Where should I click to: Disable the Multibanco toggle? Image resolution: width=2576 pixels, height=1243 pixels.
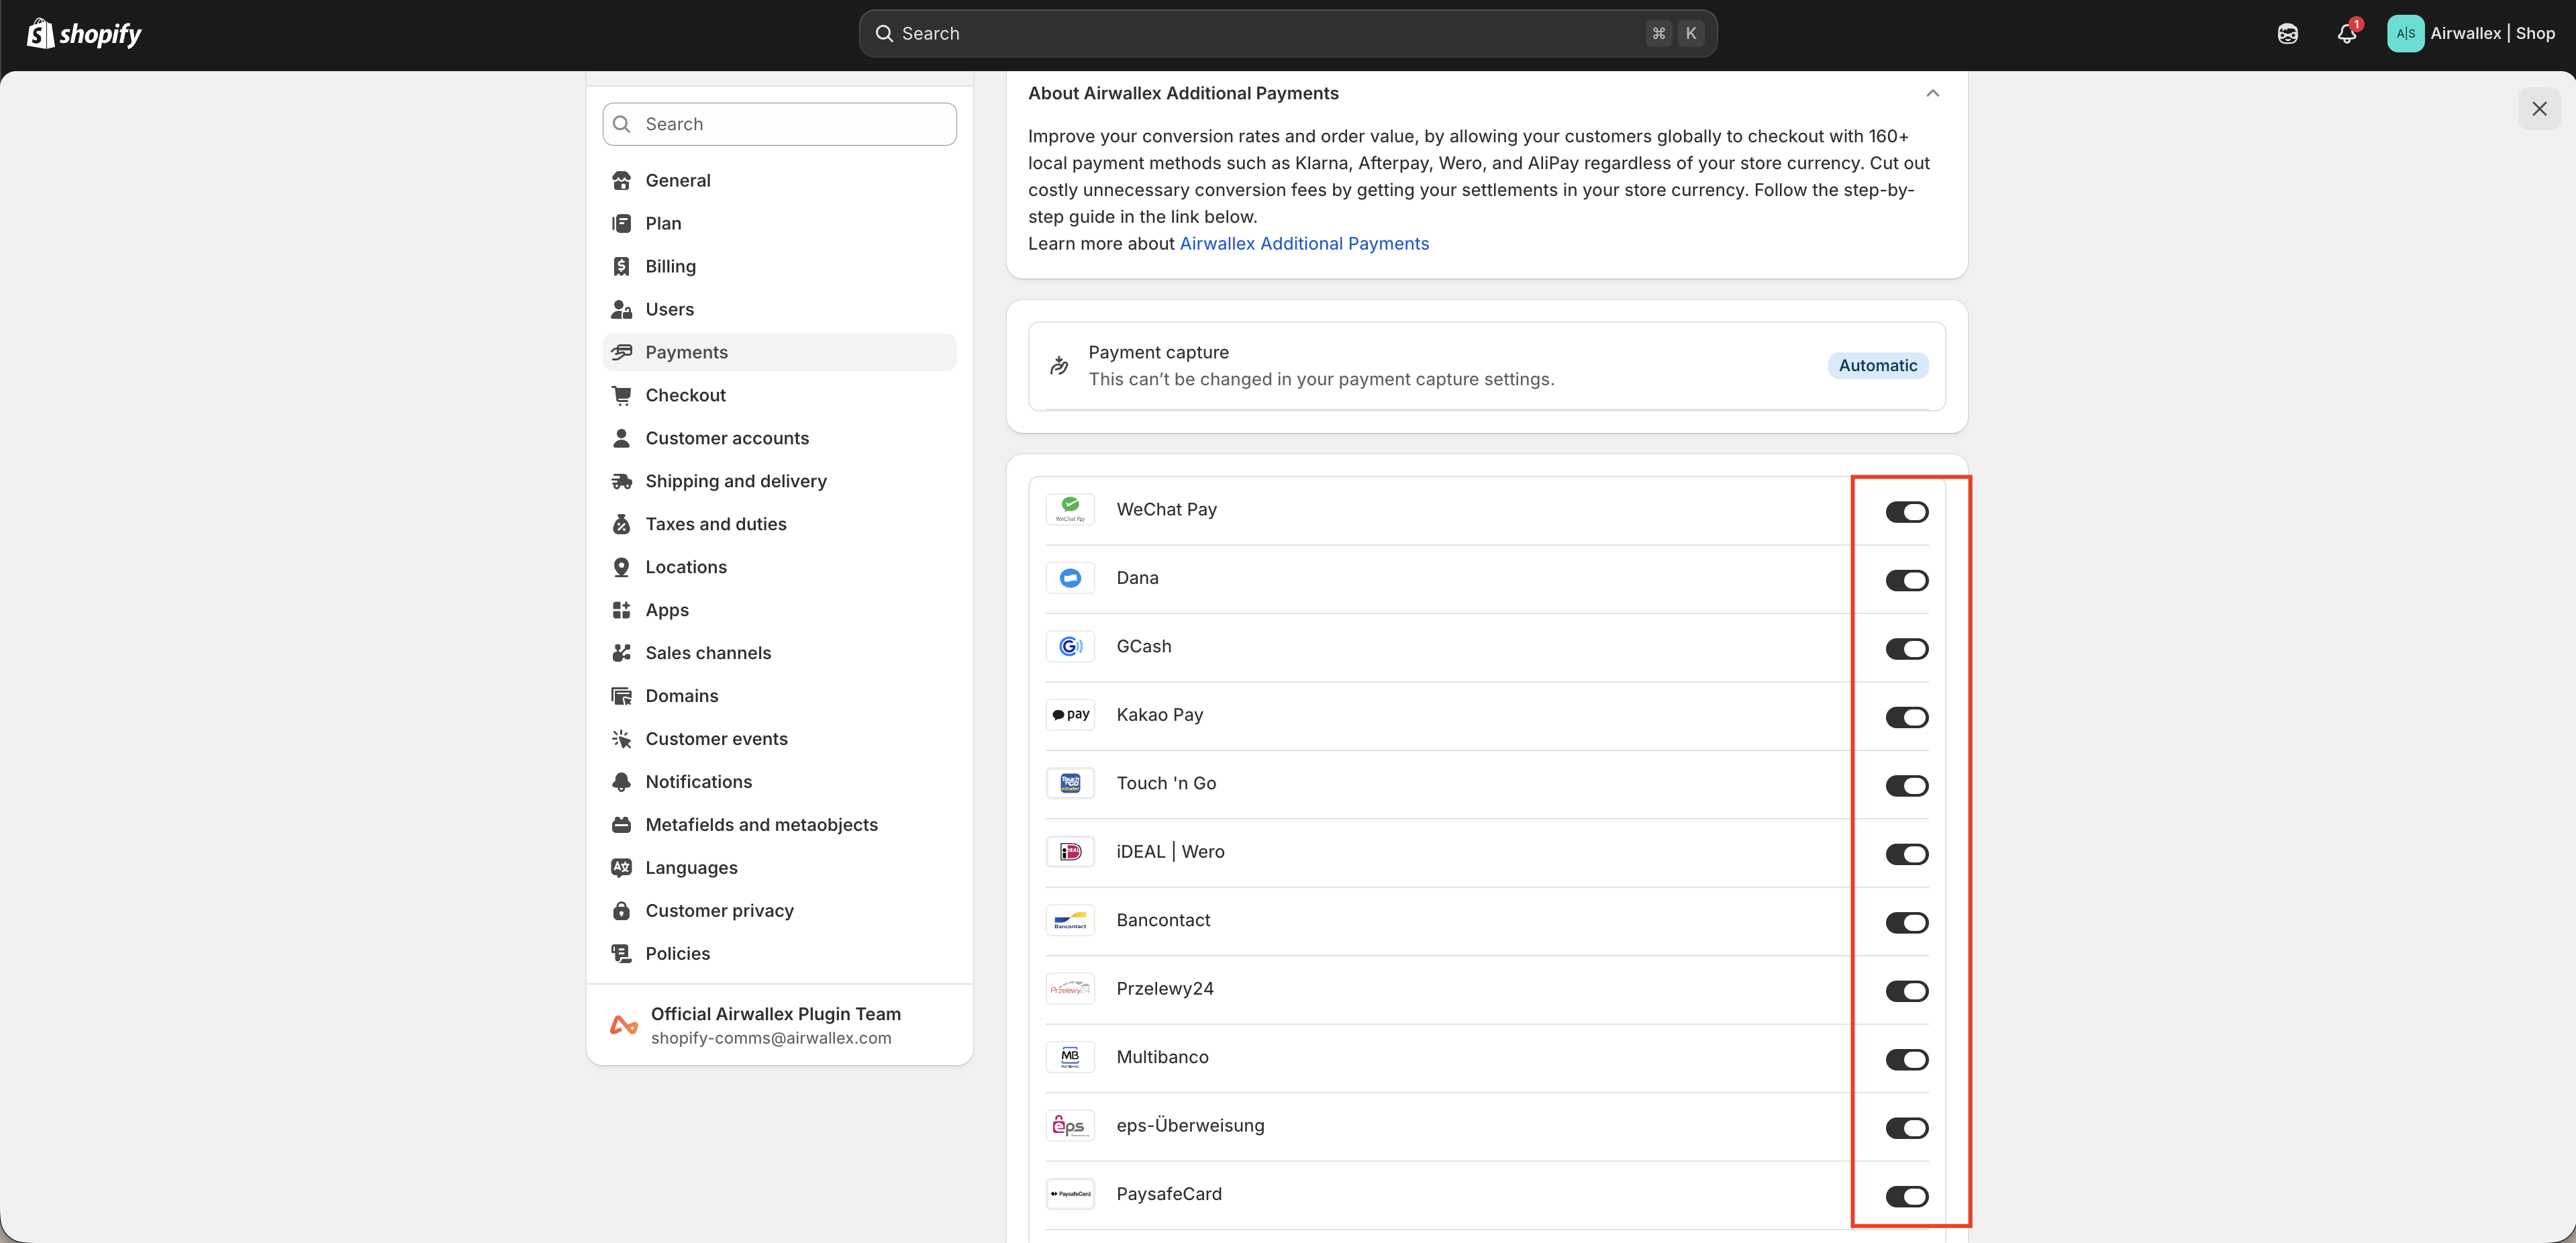(x=1906, y=1061)
